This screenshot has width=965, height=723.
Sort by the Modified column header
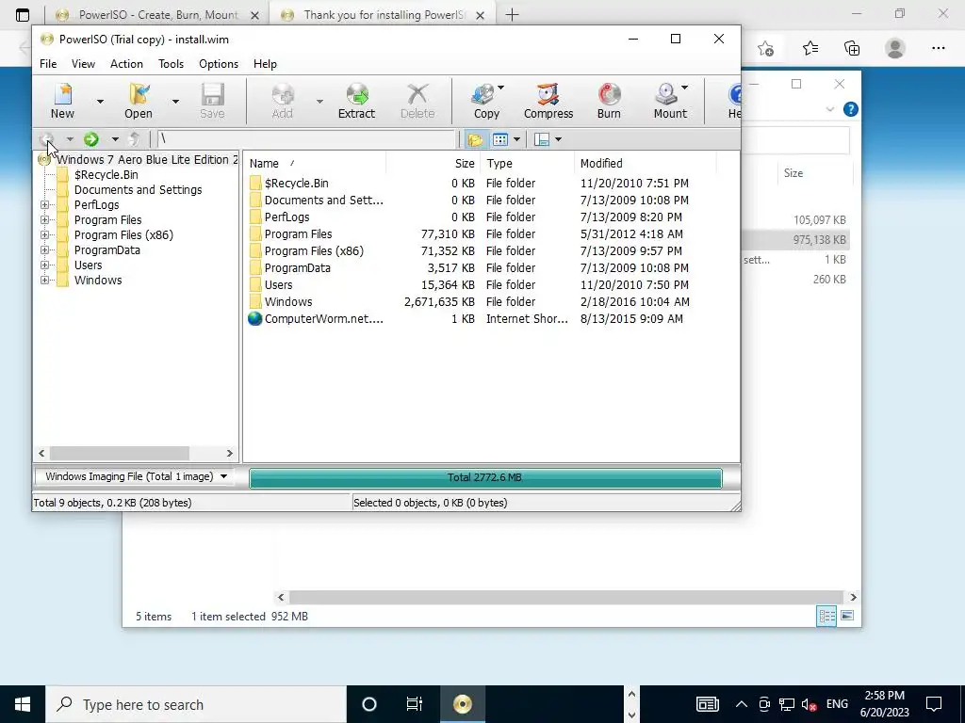pos(645,164)
